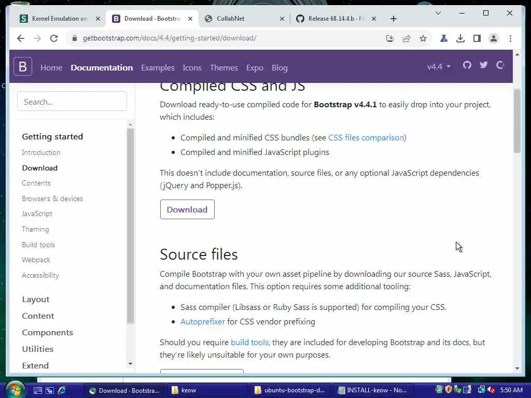The width and height of the screenshot is (531, 398).
Task: Expand the Utilities sidebar section
Action: (x=37, y=349)
